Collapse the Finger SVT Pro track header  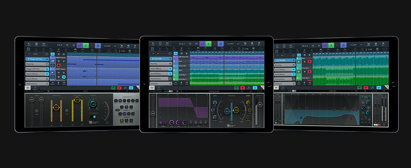pos(37,59)
